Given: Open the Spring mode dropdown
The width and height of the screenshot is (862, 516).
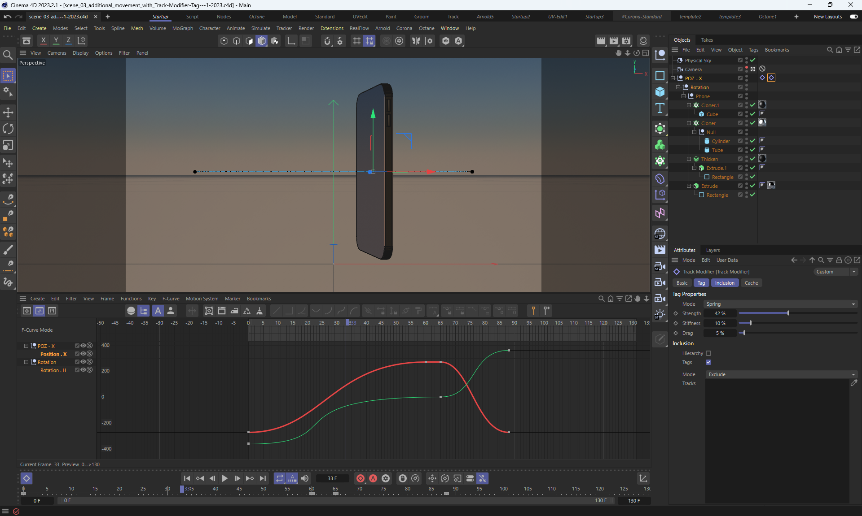Looking at the screenshot, I should click(x=780, y=304).
